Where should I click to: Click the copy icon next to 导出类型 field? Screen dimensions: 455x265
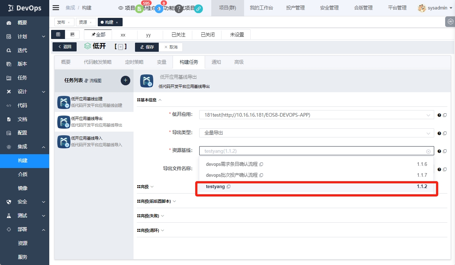pyautogui.click(x=445, y=133)
